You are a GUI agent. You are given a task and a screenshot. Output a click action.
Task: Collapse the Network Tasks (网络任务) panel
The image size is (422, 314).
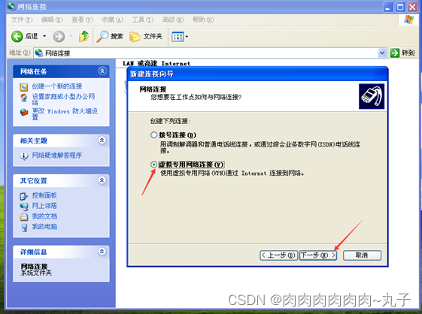(102, 71)
